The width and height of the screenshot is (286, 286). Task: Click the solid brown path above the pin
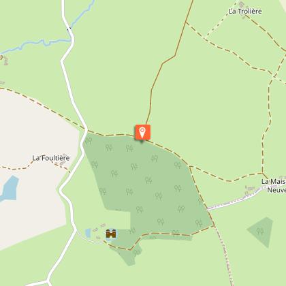tap(168, 61)
